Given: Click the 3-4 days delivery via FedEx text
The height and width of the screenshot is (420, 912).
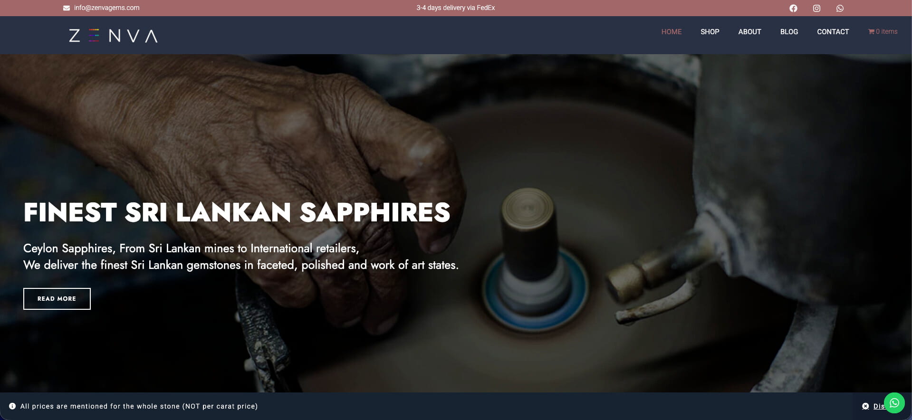Looking at the screenshot, I should (x=455, y=8).
